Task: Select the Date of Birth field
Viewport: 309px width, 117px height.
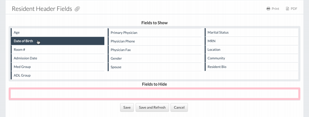Action: 58,41
